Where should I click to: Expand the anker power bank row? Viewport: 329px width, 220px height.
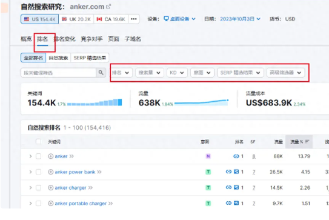(30, 172)
